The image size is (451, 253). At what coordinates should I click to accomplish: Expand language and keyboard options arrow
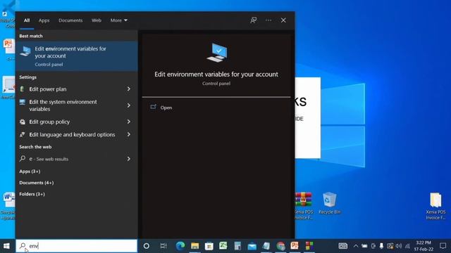pyautogui.click(x=129, y=134)
